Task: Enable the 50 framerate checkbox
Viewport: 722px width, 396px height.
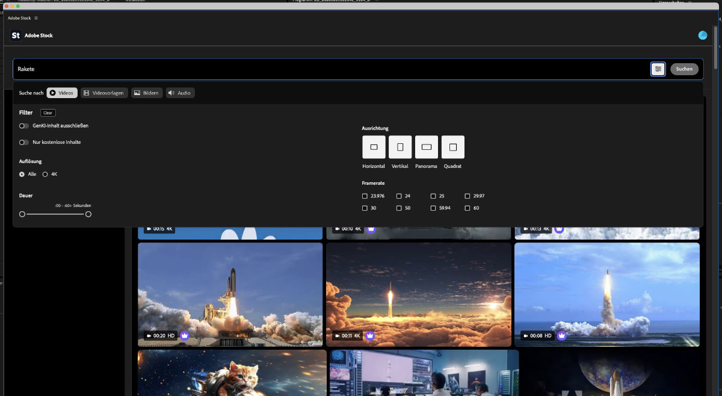Action: coord(399,208)
